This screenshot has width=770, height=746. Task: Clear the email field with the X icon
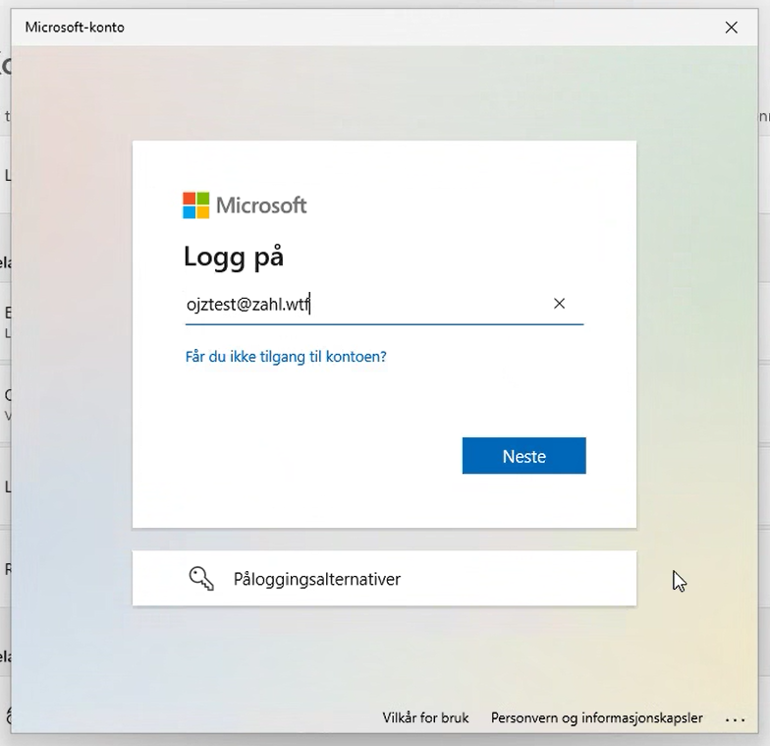pos(559,304)
